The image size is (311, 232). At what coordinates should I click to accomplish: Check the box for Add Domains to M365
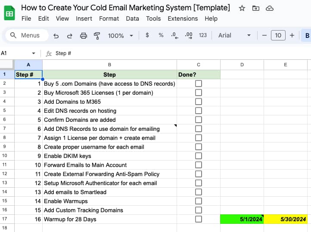coord(198,102)
